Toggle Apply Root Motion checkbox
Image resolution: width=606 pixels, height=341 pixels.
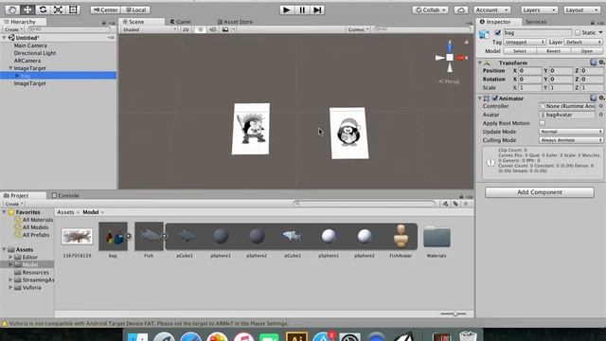pyautogui.click(x=542, y=123)
